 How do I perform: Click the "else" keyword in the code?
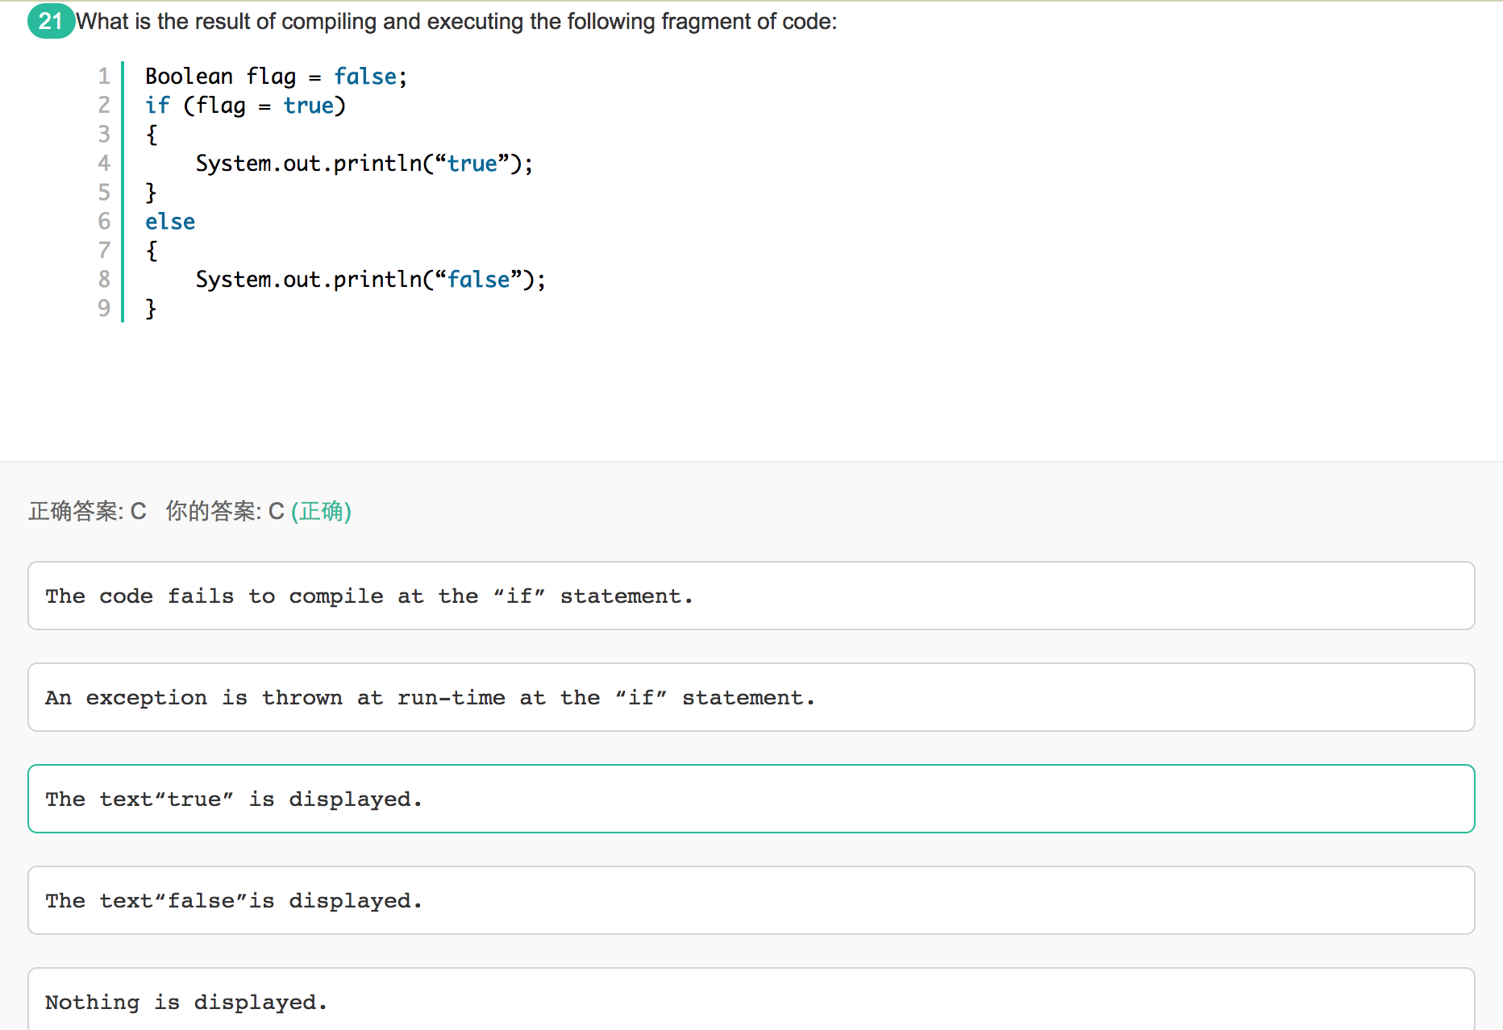pyautogui.click(x=170, y=222)
